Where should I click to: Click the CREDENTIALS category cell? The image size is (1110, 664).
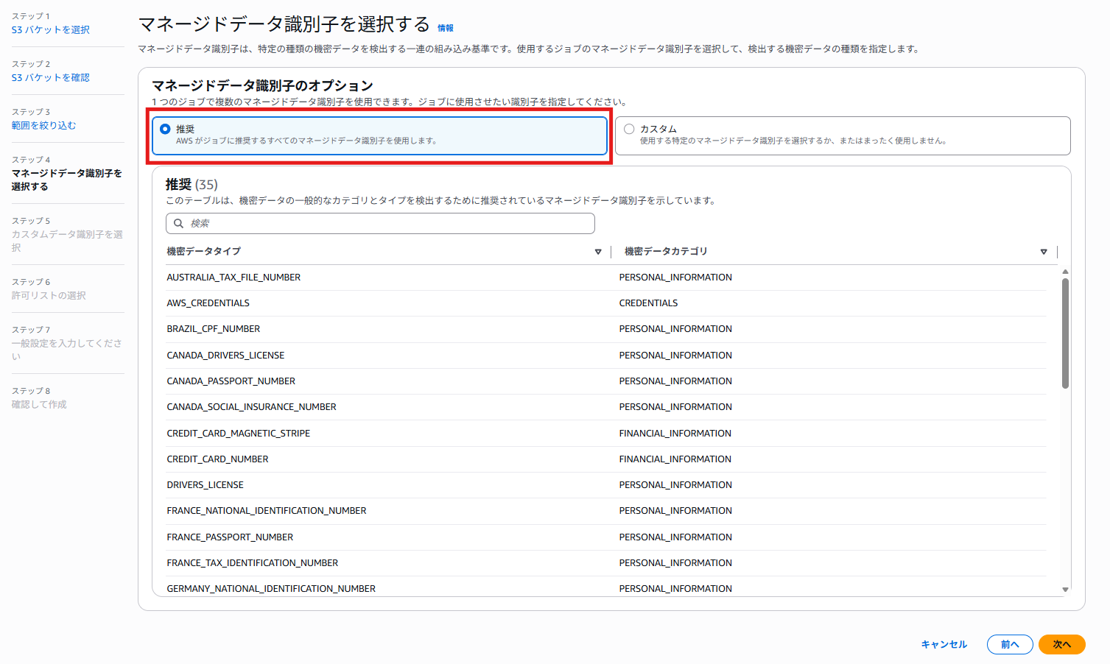click(648, 303)
